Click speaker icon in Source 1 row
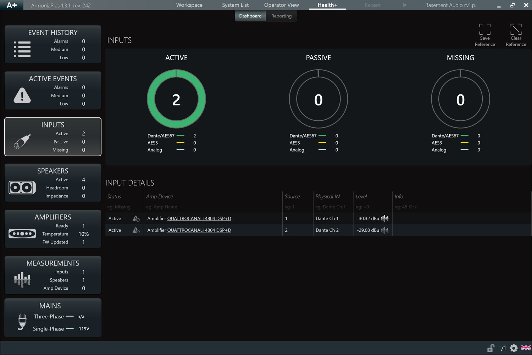The height and width of the screenshot is (355, 532). (136, 219)
